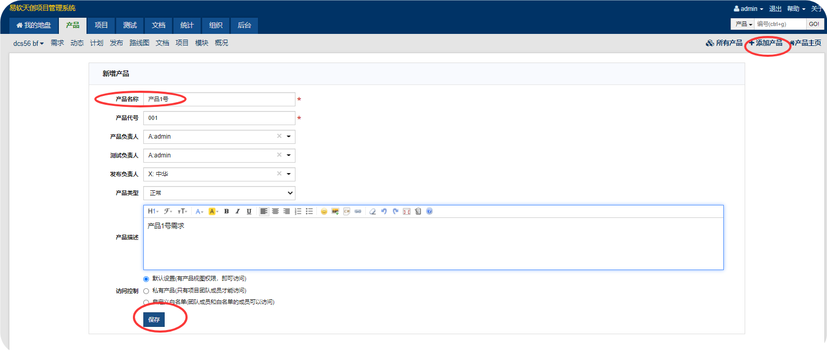
Task: Switch to 后台 tab
Action: 244,25
